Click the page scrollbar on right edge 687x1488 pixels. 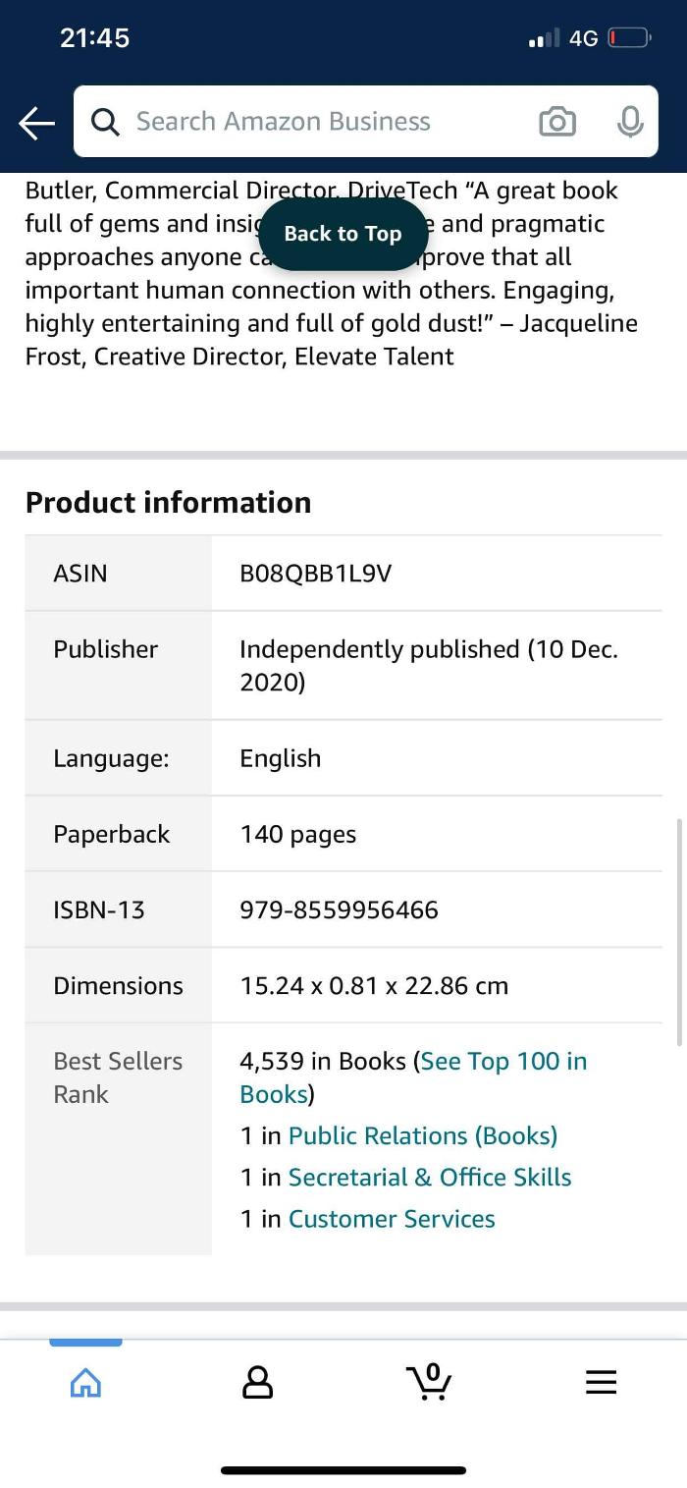(678, 933)
